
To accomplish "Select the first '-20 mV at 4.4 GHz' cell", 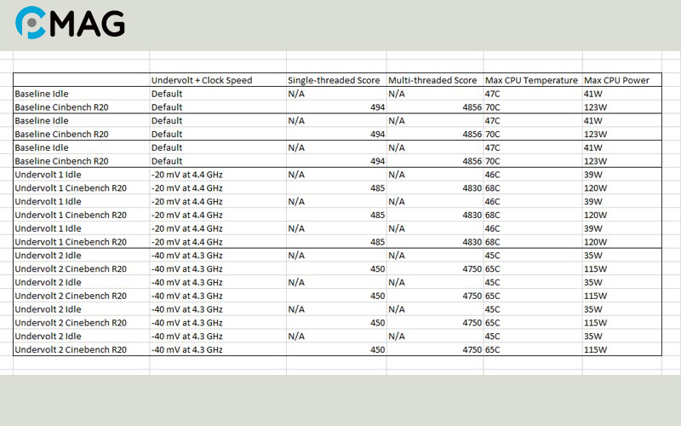I will pyautogui.click(x=186, y=175).
